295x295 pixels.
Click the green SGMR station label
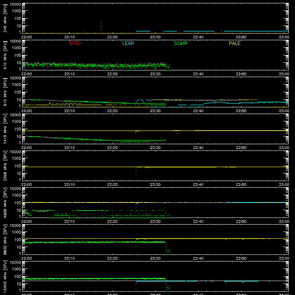click(x=180, y=43)
